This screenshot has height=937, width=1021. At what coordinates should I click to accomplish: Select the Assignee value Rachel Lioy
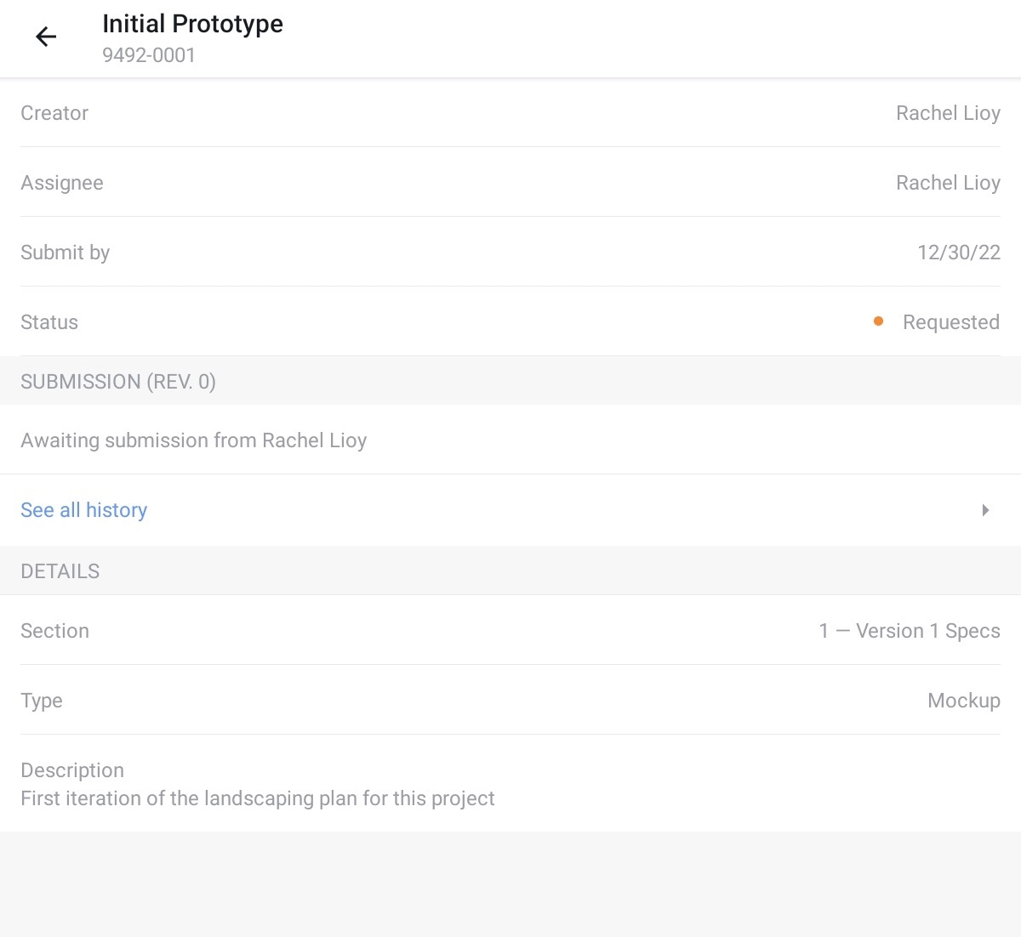click(x=948, y=183)
